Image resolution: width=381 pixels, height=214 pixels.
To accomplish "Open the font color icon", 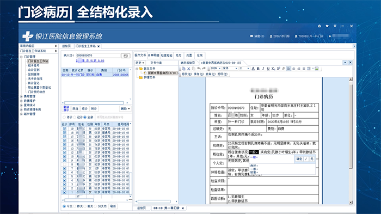I will (x=253, y=69).
